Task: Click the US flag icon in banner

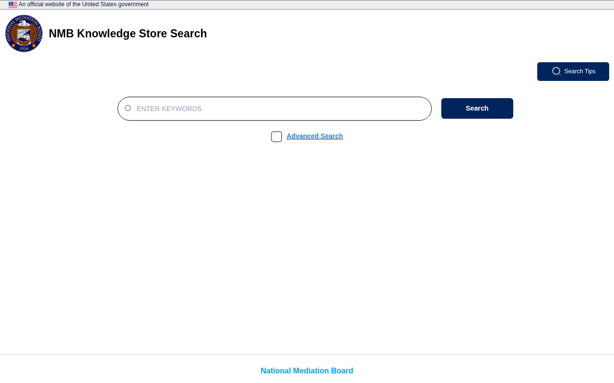Action: tap(13, 5)
